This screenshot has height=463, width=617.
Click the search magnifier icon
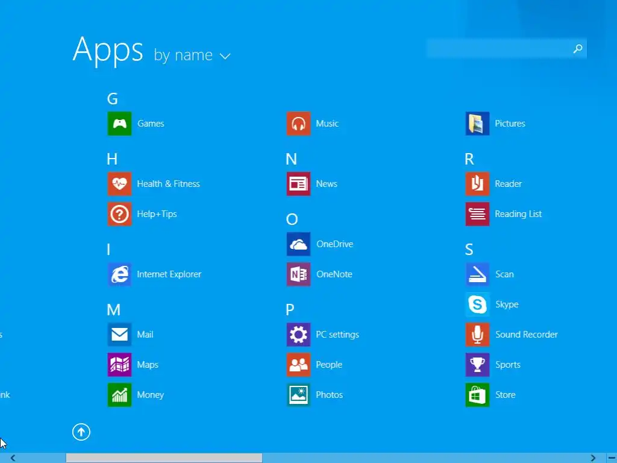(578, 49)
